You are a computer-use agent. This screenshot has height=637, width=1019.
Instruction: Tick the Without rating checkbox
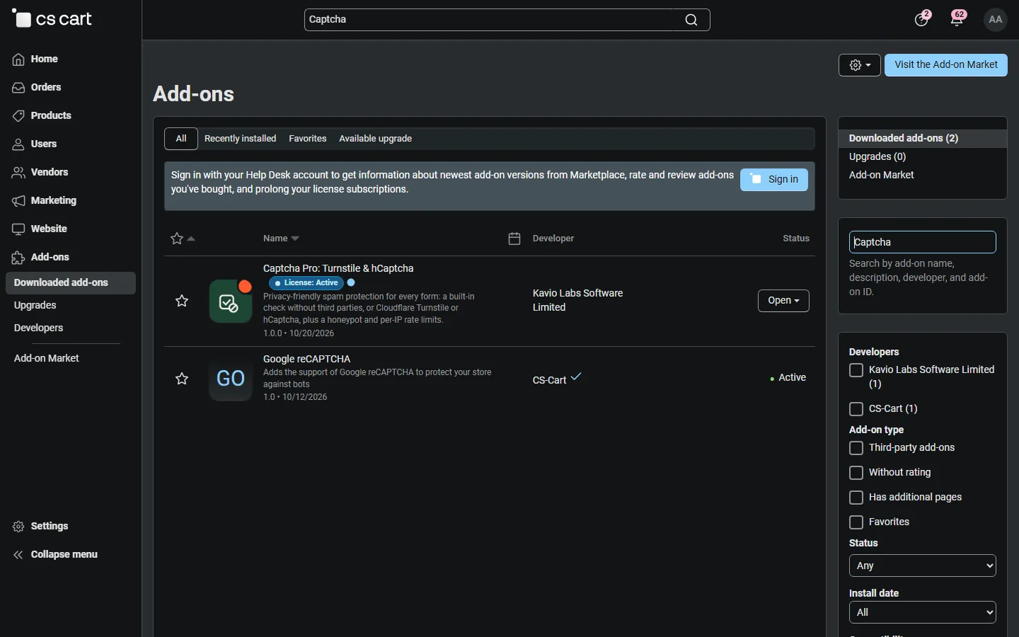coord(856,473)
